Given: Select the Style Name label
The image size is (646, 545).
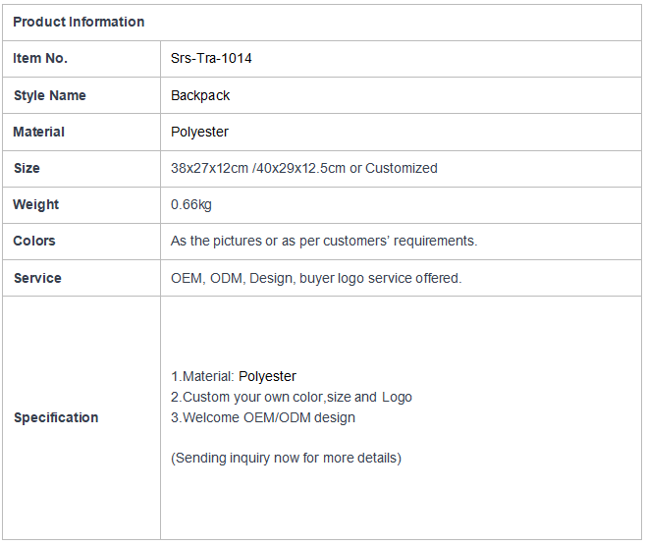Looking at the screenshot, I should [x=50, y=95].
